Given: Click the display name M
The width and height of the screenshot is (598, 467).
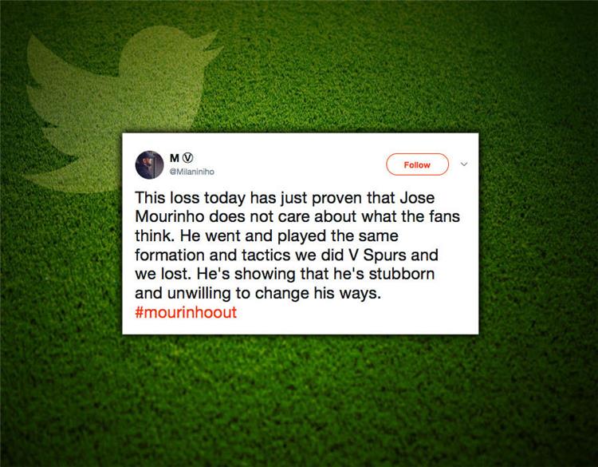Looking at the screenshot, I should pos(175,158).
